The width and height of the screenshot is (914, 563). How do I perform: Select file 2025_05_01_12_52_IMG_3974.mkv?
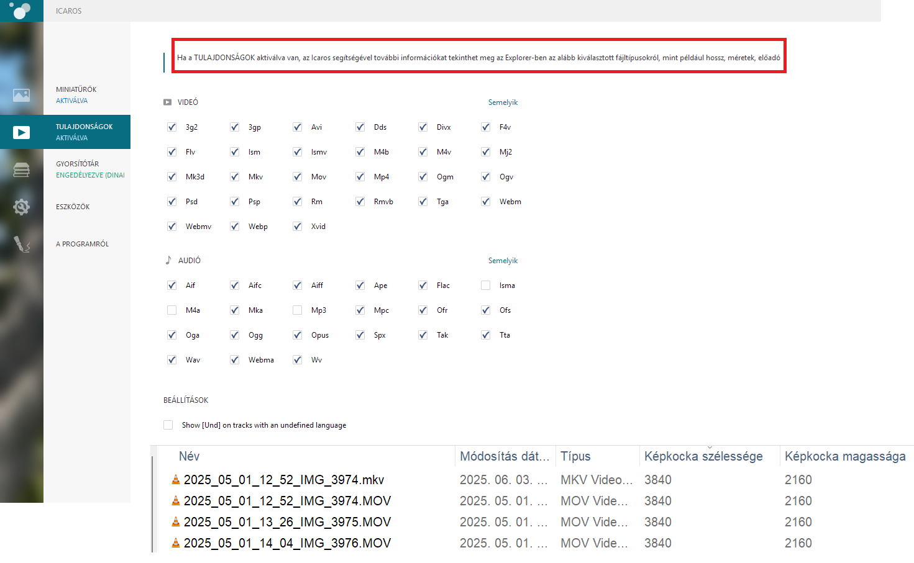pos(284,480)
